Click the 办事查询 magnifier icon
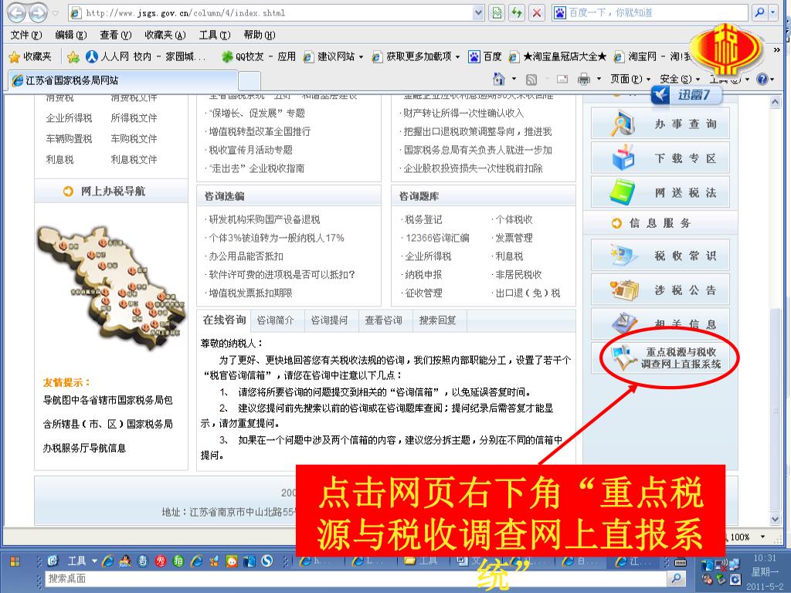 [x=622, y=124]
